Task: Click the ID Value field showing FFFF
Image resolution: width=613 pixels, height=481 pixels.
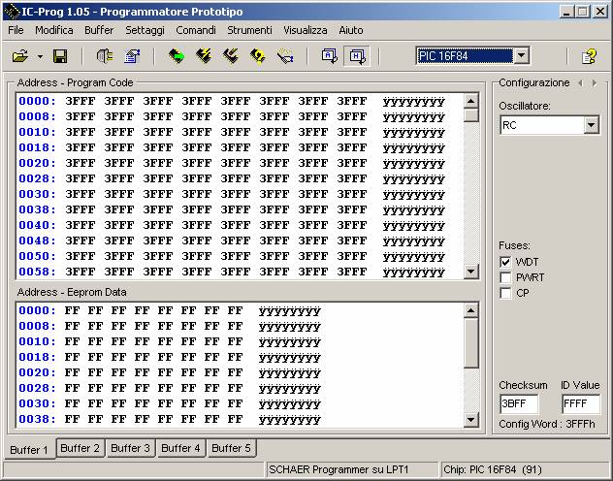Action: pos(581,403)
